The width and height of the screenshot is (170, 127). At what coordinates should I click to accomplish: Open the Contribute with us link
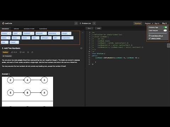(157, 36)
